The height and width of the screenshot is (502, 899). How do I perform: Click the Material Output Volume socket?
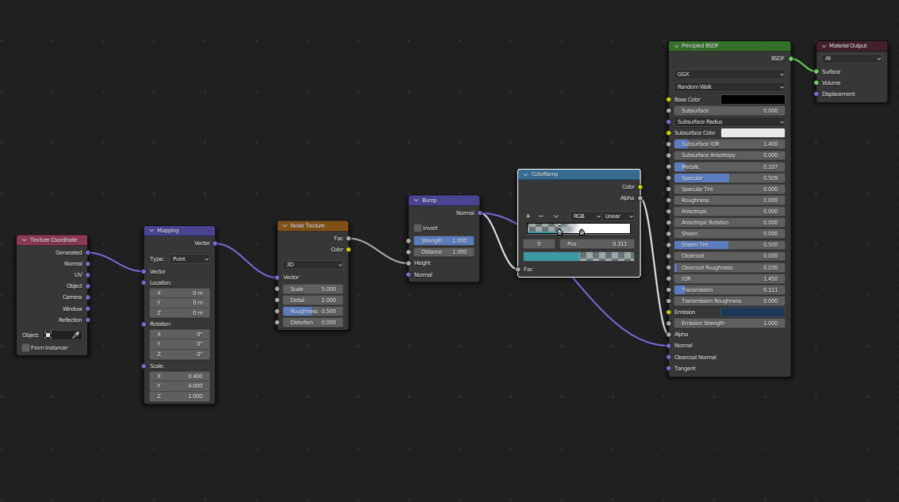(x=816, y=83)
